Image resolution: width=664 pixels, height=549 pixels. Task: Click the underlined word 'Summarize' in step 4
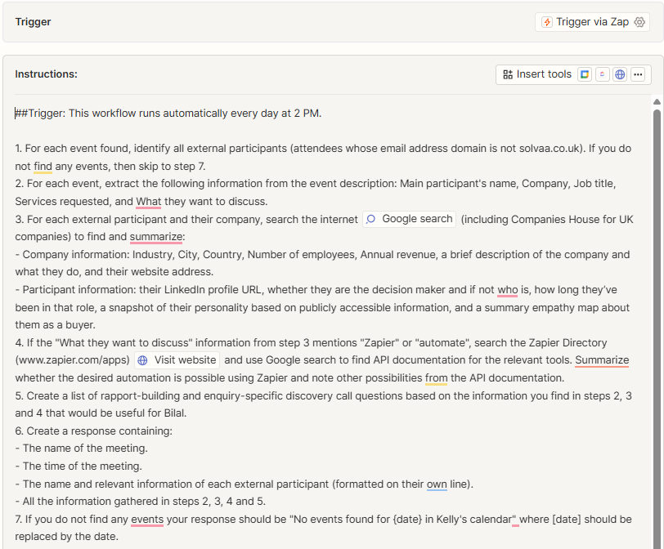(602, 360)
